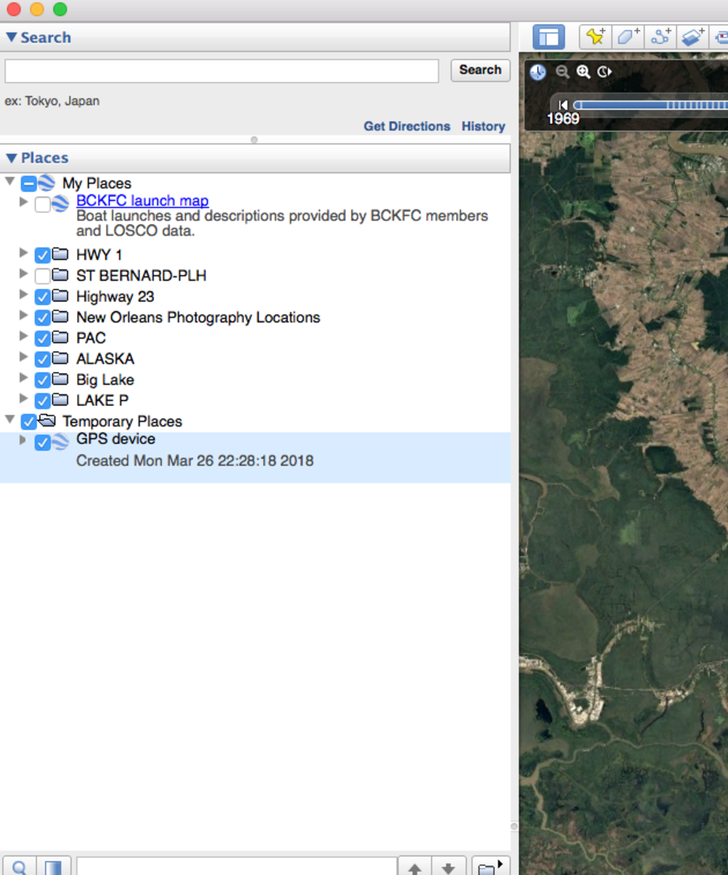Open historical imagery clock settings

click(538, 71)
